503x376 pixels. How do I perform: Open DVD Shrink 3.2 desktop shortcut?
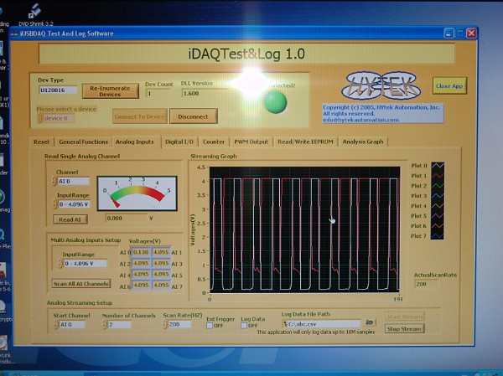36,10
